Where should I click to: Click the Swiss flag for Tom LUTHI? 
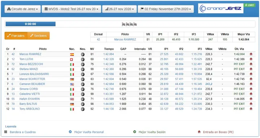71,59
